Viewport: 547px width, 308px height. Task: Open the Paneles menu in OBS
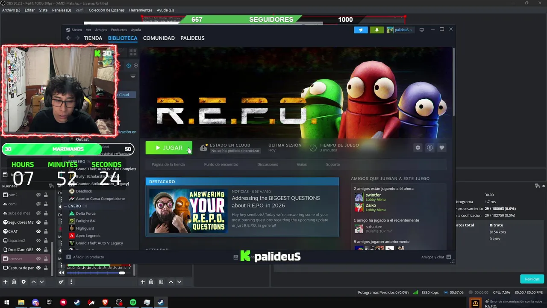(x=62, y=10)
